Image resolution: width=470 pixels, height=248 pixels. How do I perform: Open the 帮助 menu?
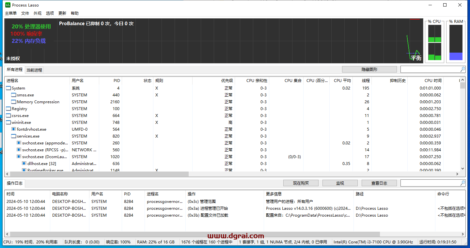(75, 13)
